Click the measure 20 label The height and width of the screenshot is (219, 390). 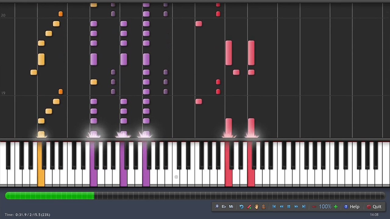(x=3, y=15)
